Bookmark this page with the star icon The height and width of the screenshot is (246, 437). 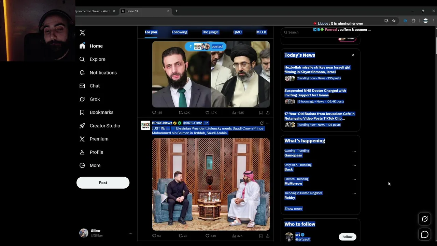[394, 21]
